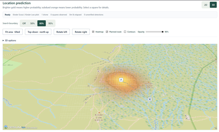Click the '90%' opacity value
The image size is (219, 132).
pos(167,32)
